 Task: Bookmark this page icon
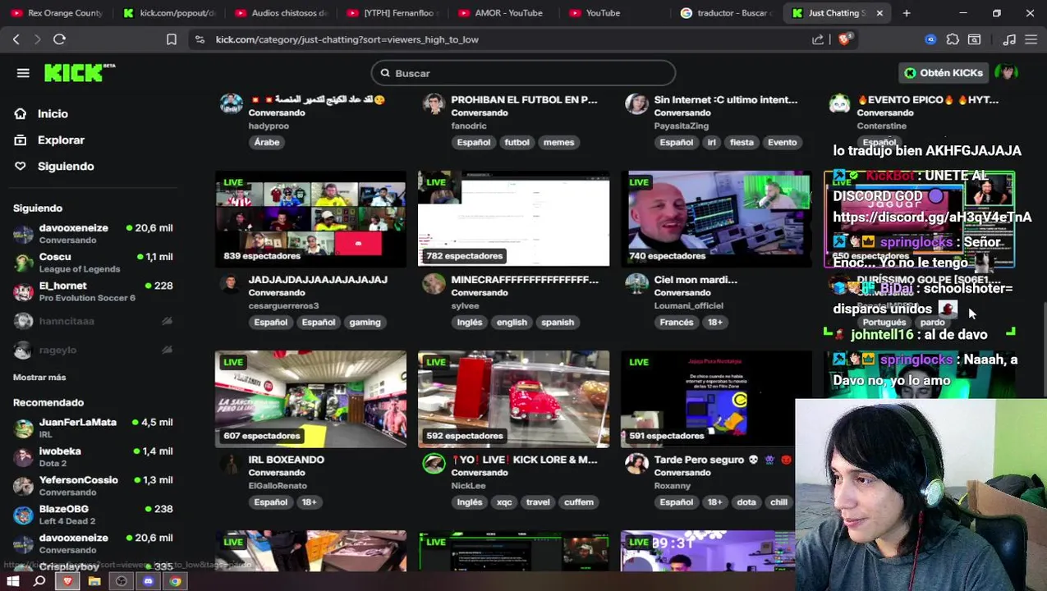click(172, 39)
